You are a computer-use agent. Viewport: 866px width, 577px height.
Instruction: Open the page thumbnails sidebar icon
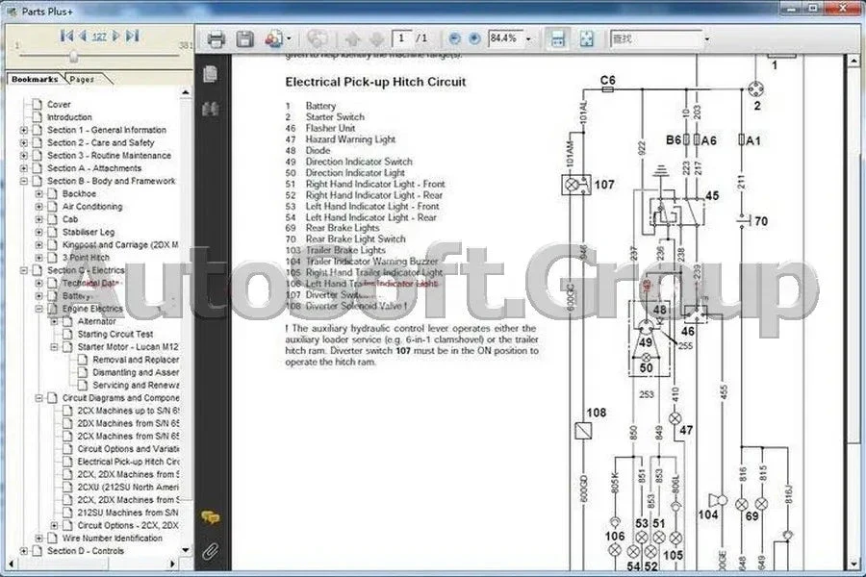click(210, 73)
